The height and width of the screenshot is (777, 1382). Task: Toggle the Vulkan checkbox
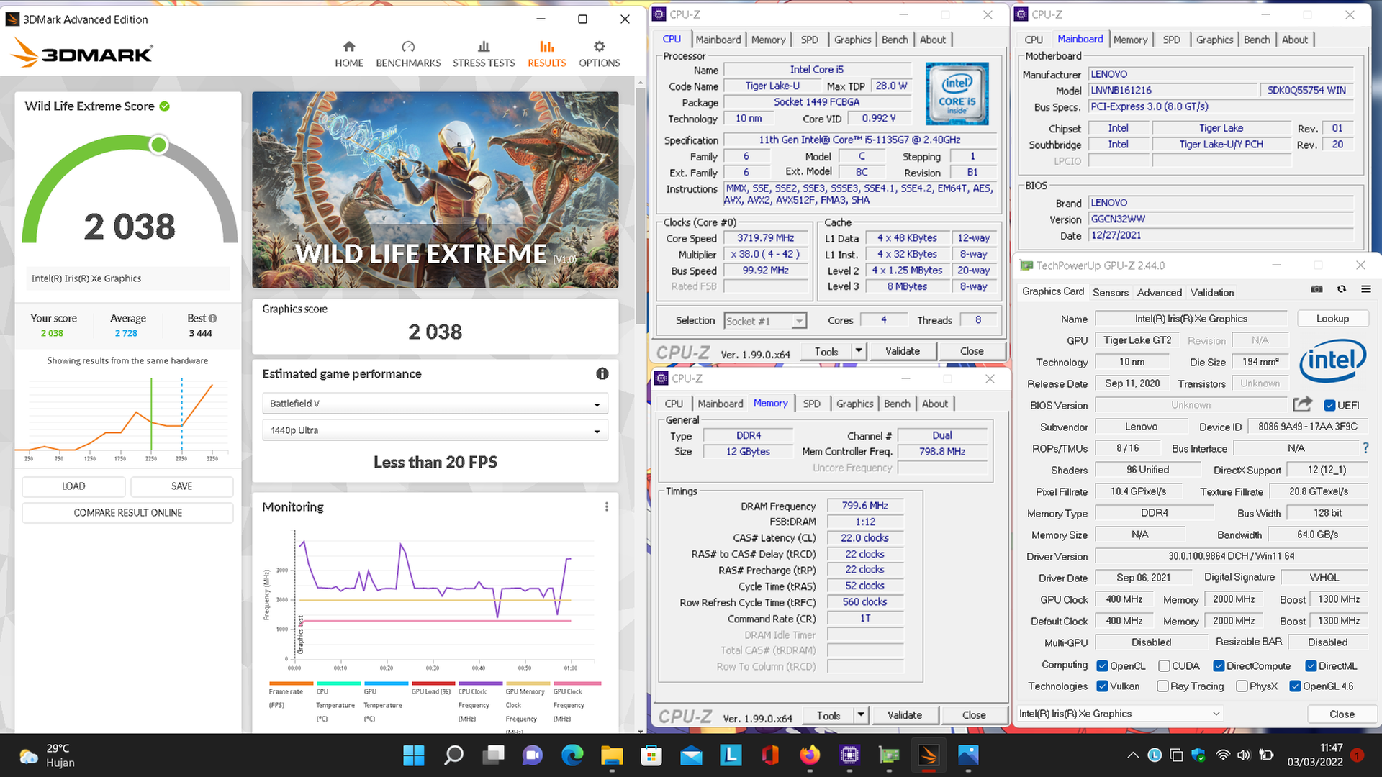click(x=1102, y=686)
